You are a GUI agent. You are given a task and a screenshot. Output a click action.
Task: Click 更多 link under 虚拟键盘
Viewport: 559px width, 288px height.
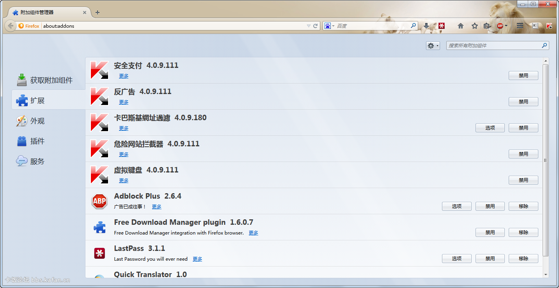tap(124, 181)
